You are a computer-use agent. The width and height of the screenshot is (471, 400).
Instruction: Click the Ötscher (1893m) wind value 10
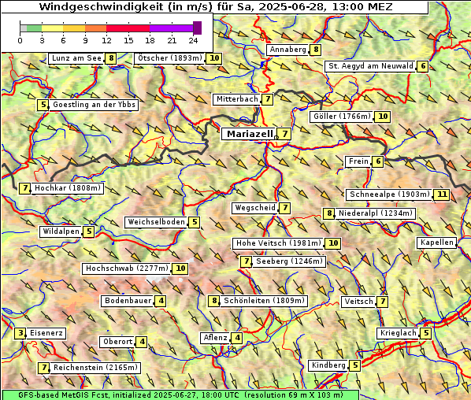(214, 58)
